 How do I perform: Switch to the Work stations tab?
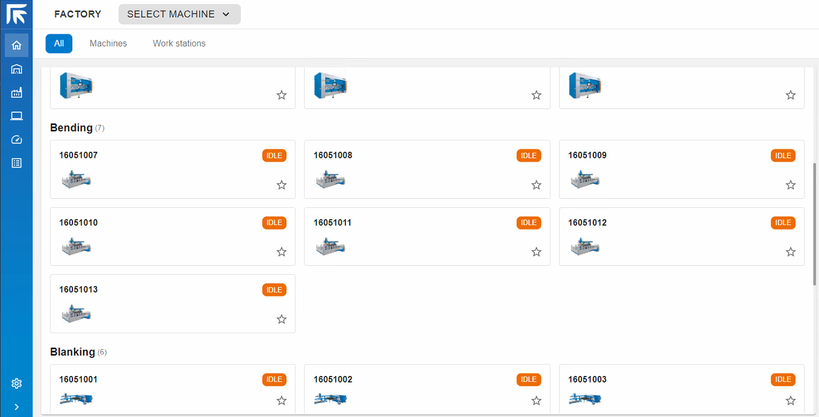click(179, 43)
